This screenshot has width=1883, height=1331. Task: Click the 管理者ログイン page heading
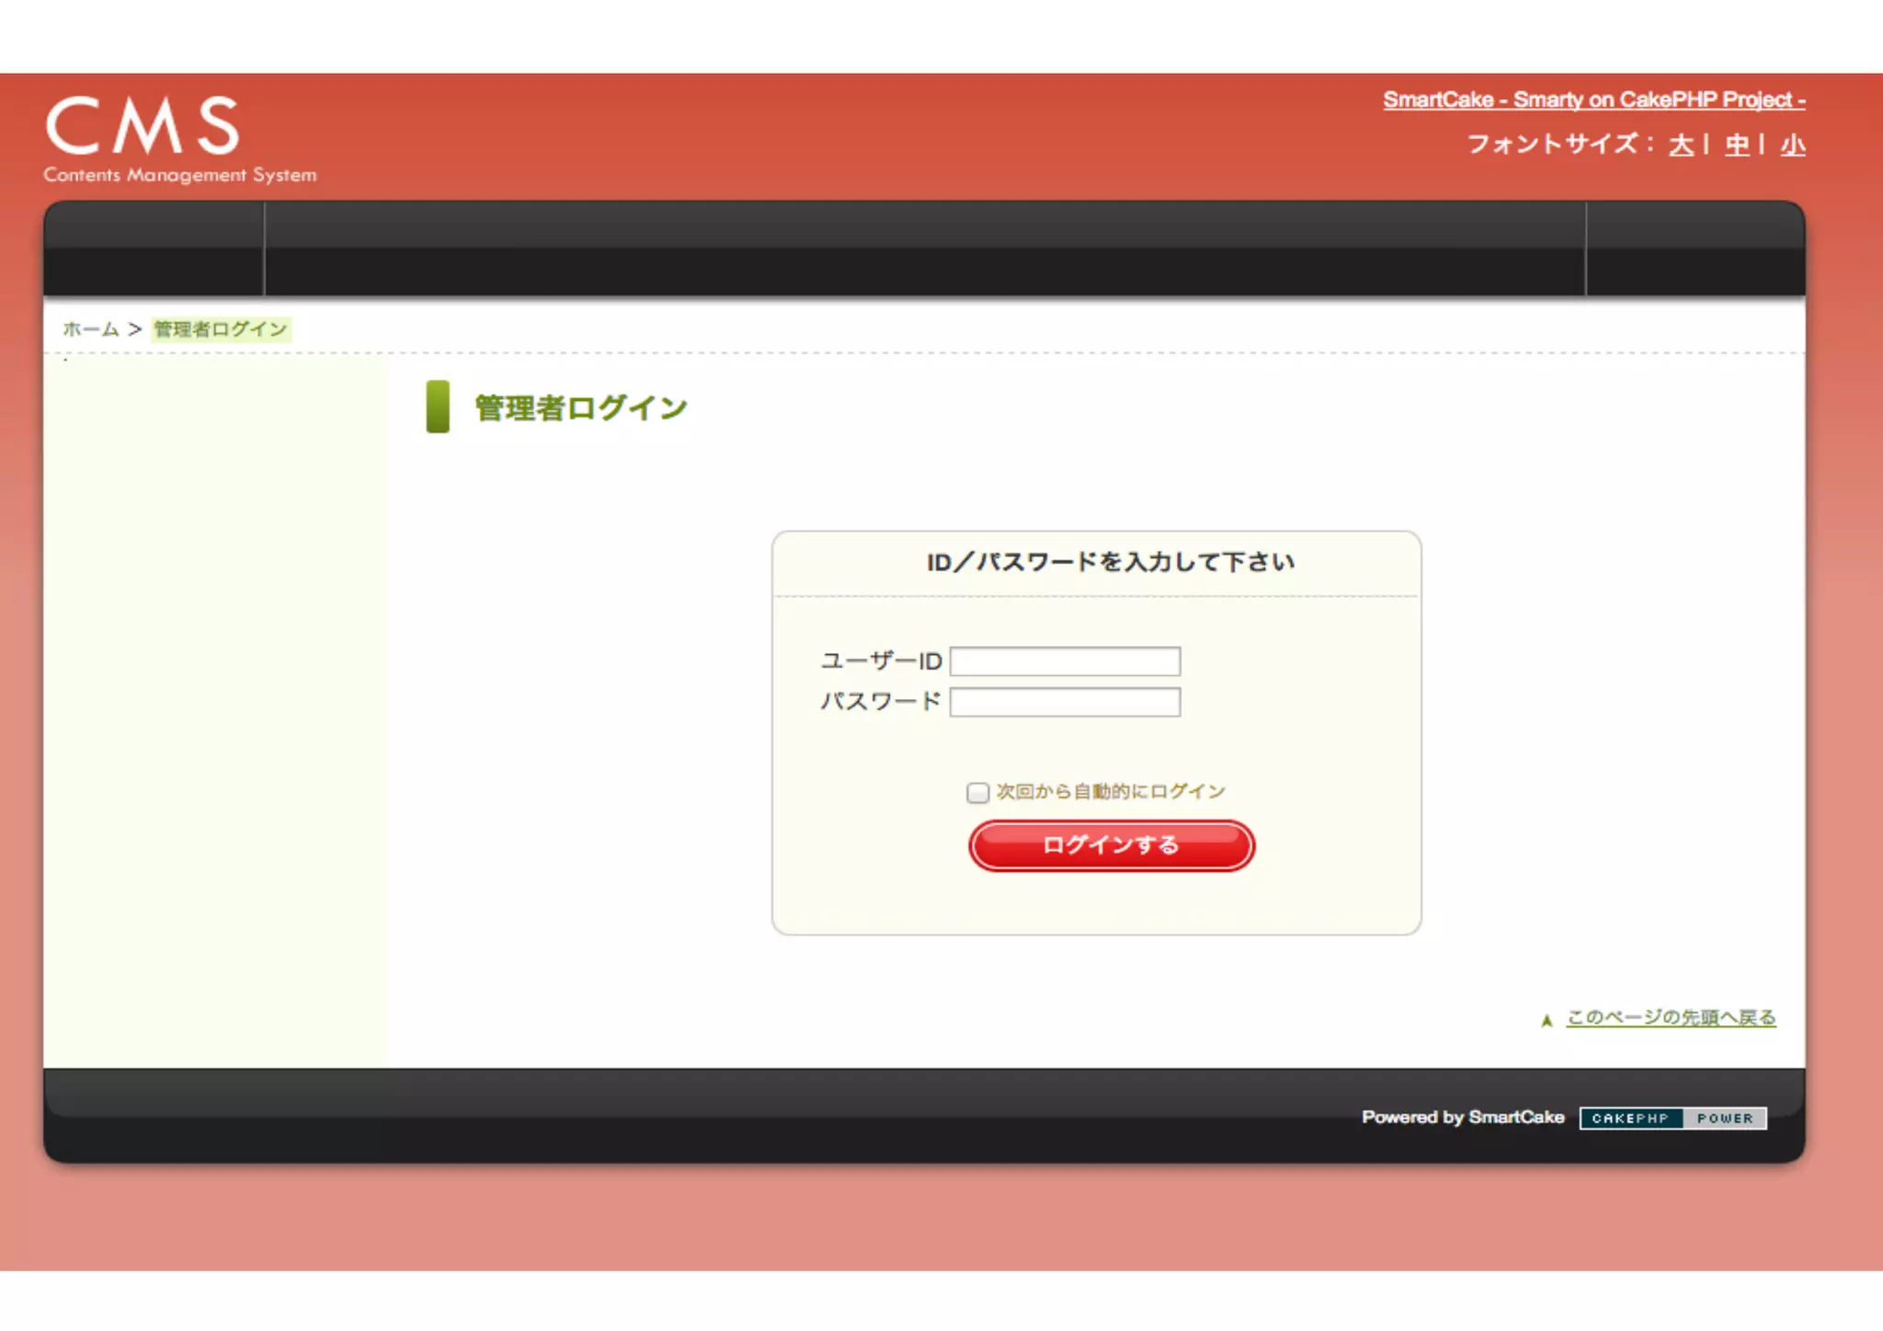coord(581,407)
